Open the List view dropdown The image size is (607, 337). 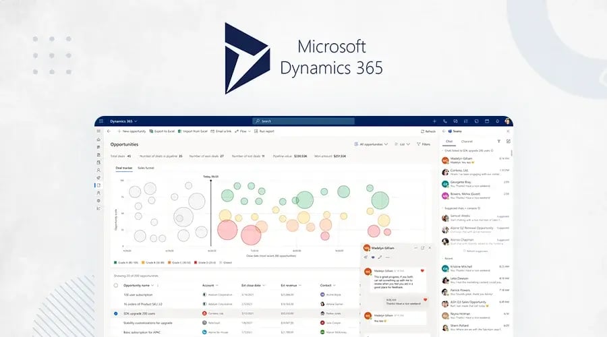(403, 144)
